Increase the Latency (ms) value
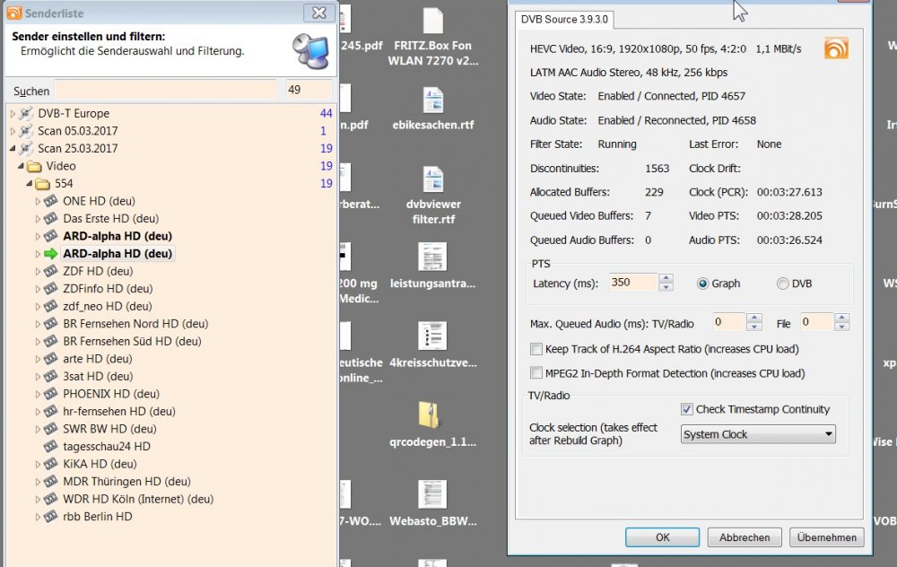This screenshot has width=897, height=567. [x=666, y=279]
